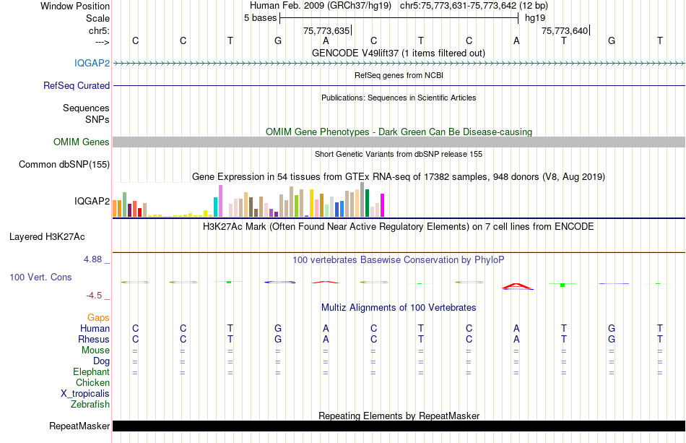Click the Window Position label

click(x=75, y=6)
